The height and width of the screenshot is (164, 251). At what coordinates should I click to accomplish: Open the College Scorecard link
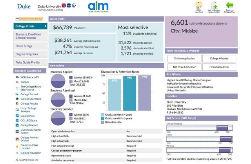click(x=31, y=99)
